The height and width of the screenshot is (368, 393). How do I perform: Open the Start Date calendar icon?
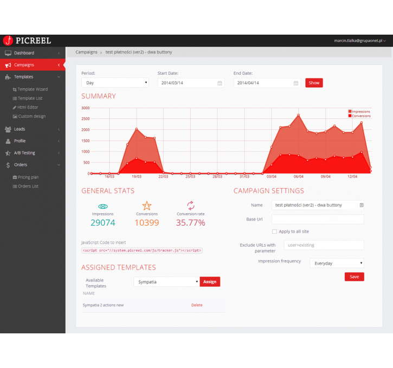(220, 83)
